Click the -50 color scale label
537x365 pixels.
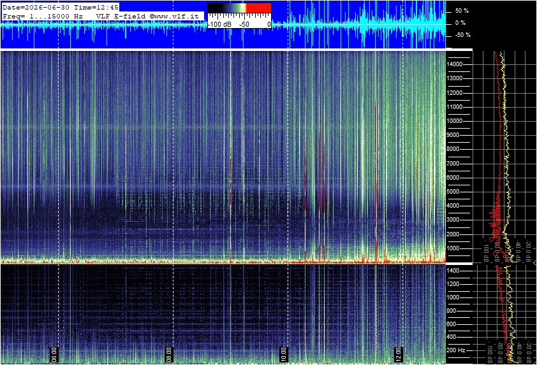point(244,24)
